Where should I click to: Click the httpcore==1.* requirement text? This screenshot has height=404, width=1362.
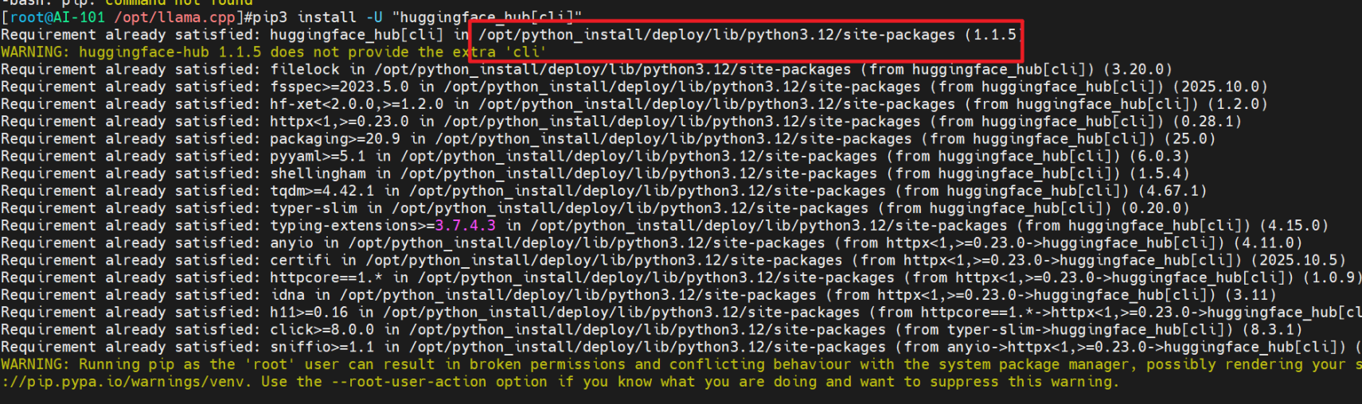(326, 278)
